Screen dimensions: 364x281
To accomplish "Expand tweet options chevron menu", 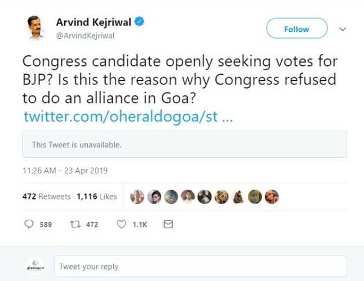I will click(x=342, y=29).
